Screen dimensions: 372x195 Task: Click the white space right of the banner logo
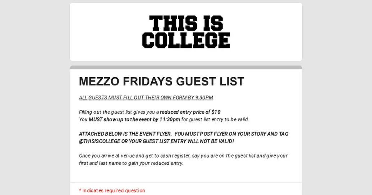tap(266, 32)
